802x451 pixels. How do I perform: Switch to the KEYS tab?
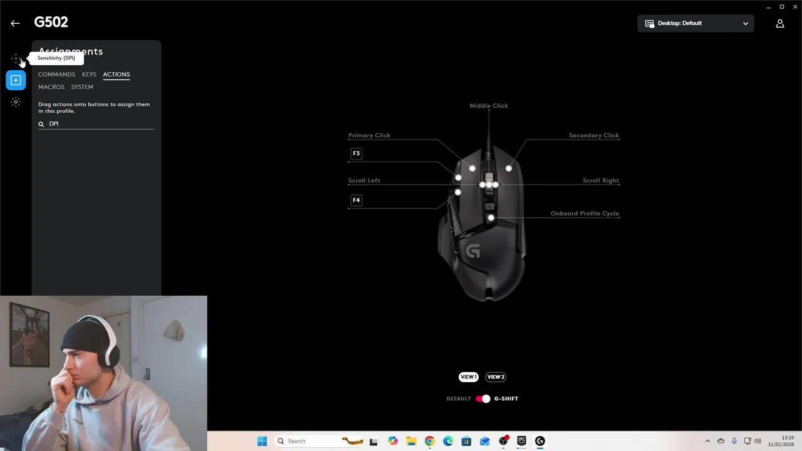point(89,75)
